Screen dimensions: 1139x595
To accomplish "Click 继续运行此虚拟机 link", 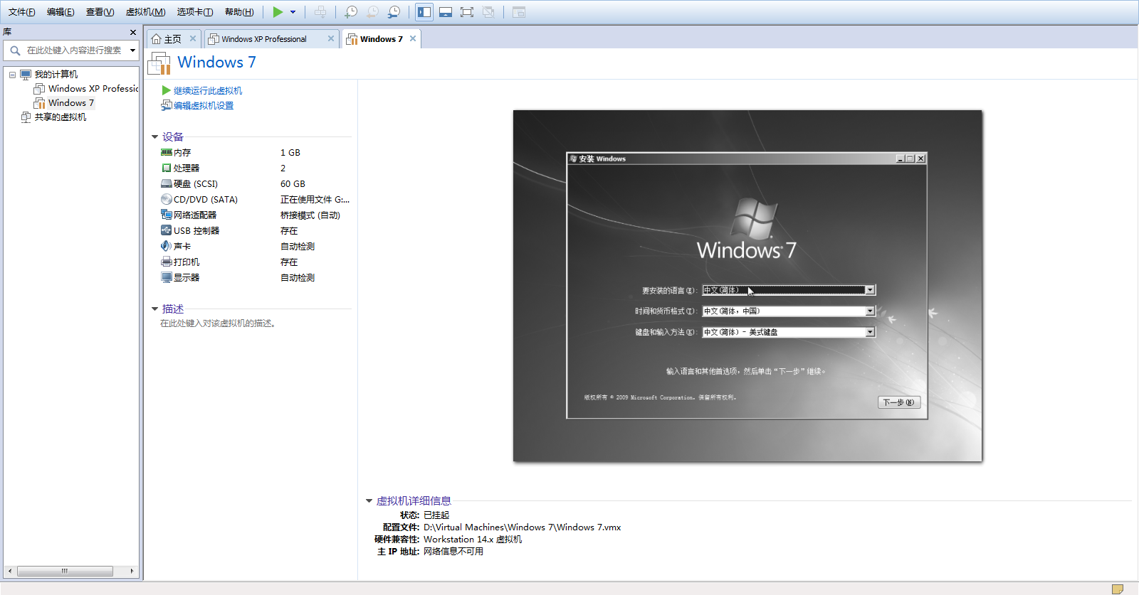I will (208, 91).
